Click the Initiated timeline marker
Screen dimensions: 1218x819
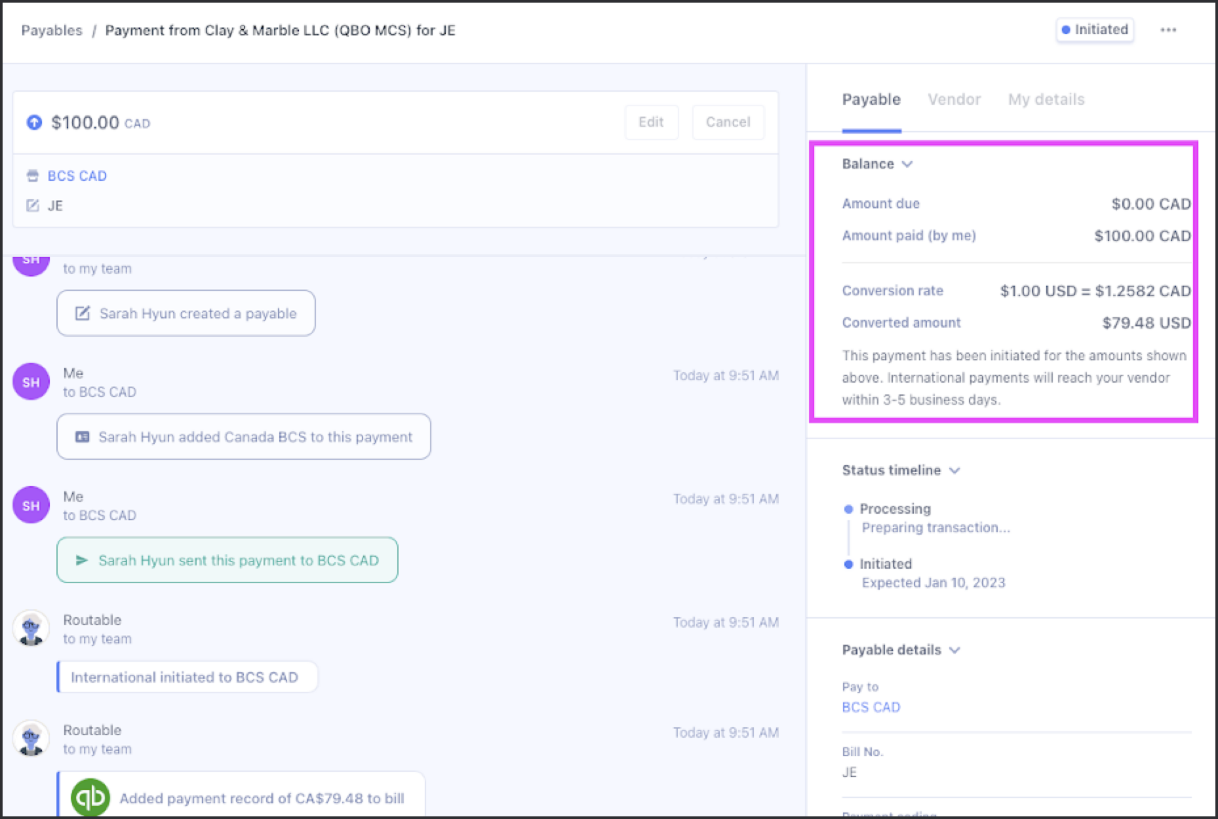(x=848, y=564)
